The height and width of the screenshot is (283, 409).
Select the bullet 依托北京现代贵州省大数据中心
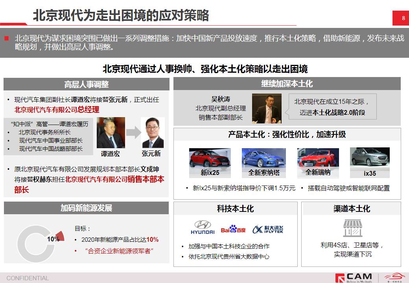229,257
